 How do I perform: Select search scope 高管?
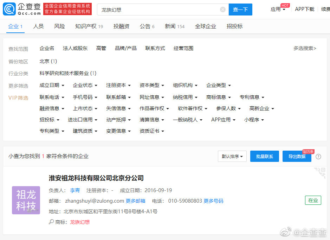pyautogui.click(x=101, y=48)
